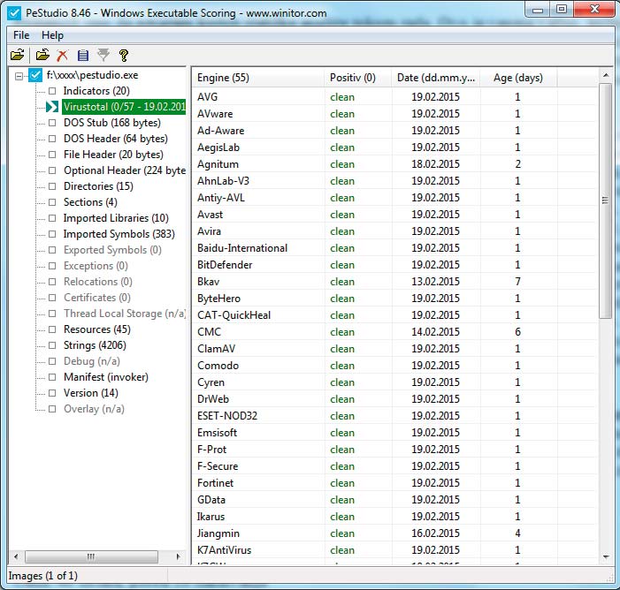This screenshot has height=590, width=620.
Task: Click the engine list vertical scrollbar thumb
Action: (605, 200)
